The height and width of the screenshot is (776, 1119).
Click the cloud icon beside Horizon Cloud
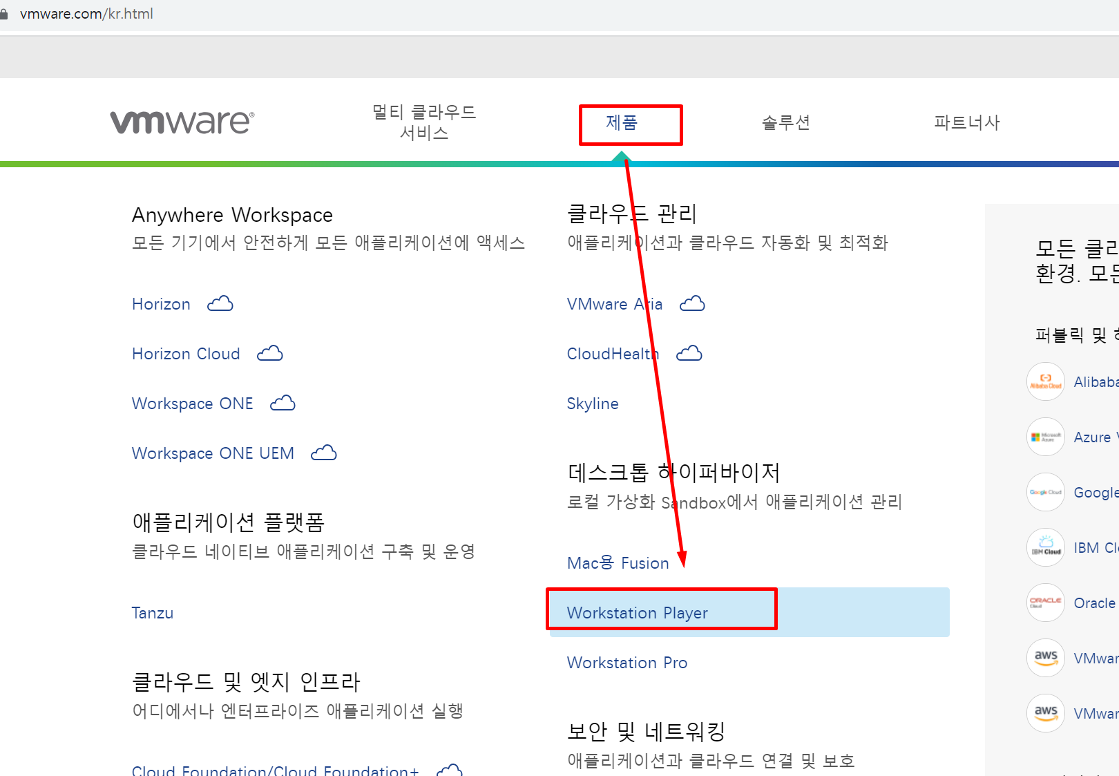point(270,353)
